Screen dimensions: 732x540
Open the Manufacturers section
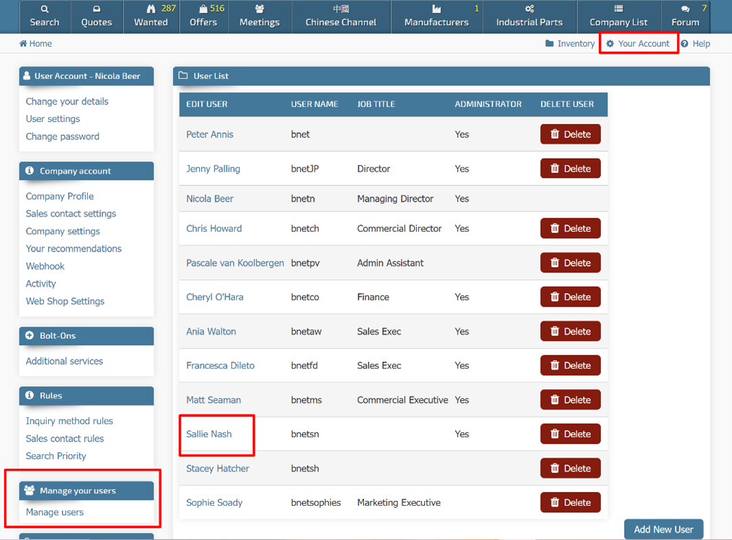click(437, 16)
